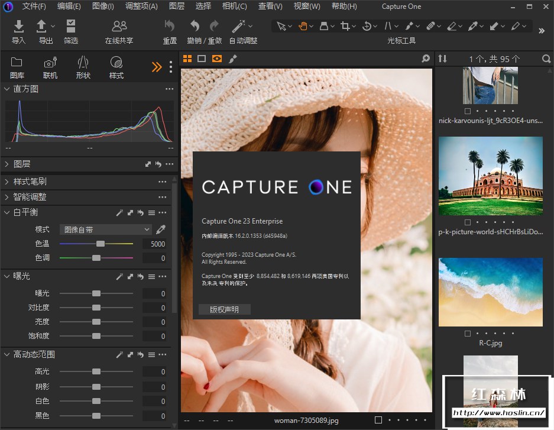Toggle the orange proofing eye icon

pos(217,59)
